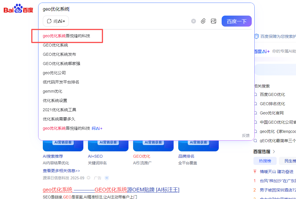Open the paperclip file upload
296x199 pixels.
coord(203,21)
